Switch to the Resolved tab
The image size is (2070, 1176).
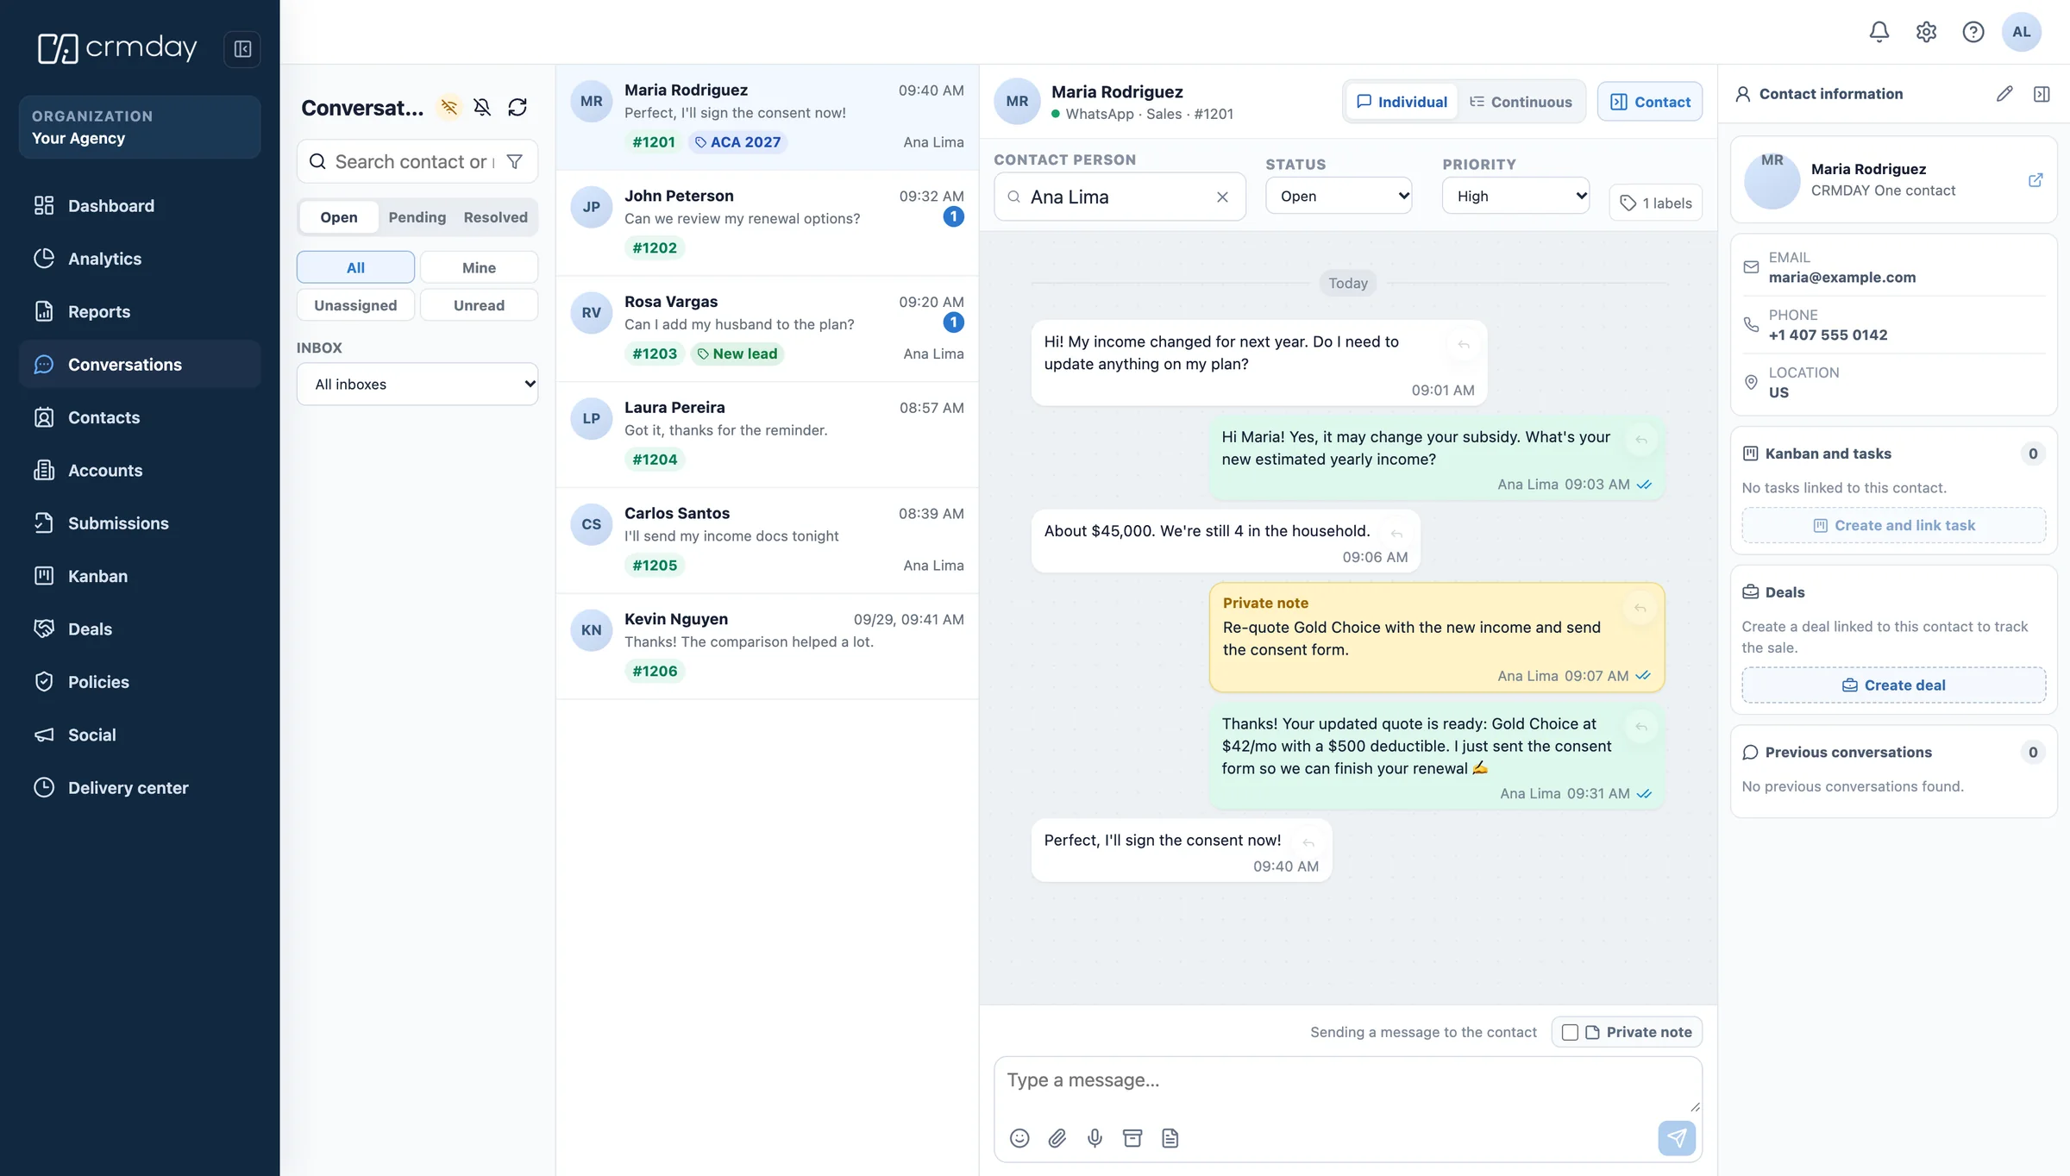tap(495, 217)
